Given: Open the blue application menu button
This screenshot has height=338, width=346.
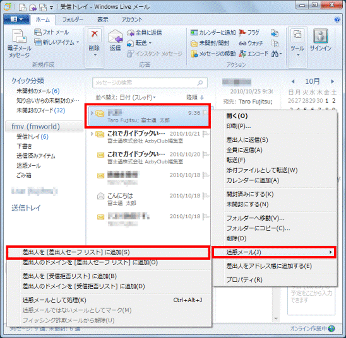Looking at the screenshot, I should [16, 20].
